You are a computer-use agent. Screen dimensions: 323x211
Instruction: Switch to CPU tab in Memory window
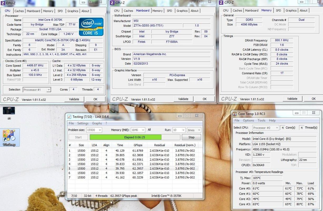pos(226,10)
